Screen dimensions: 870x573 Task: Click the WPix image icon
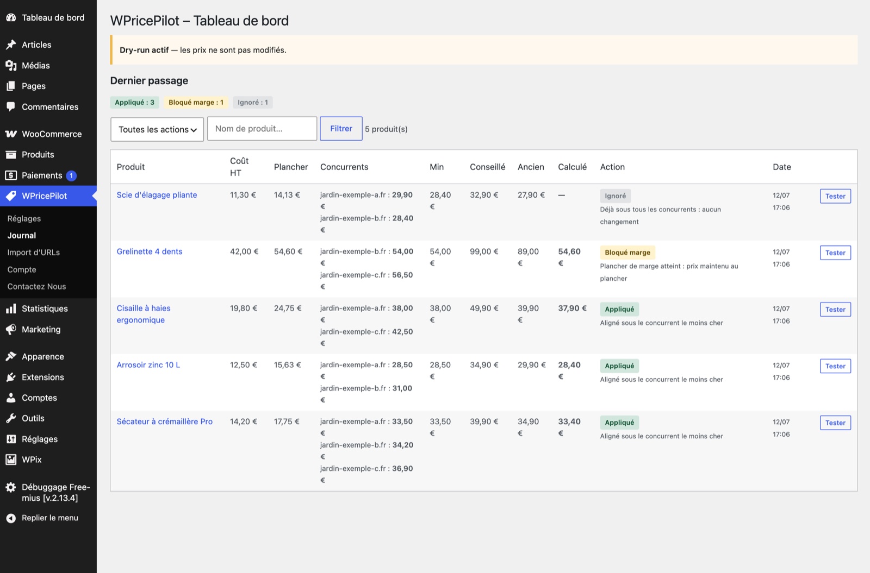[11, 459]
